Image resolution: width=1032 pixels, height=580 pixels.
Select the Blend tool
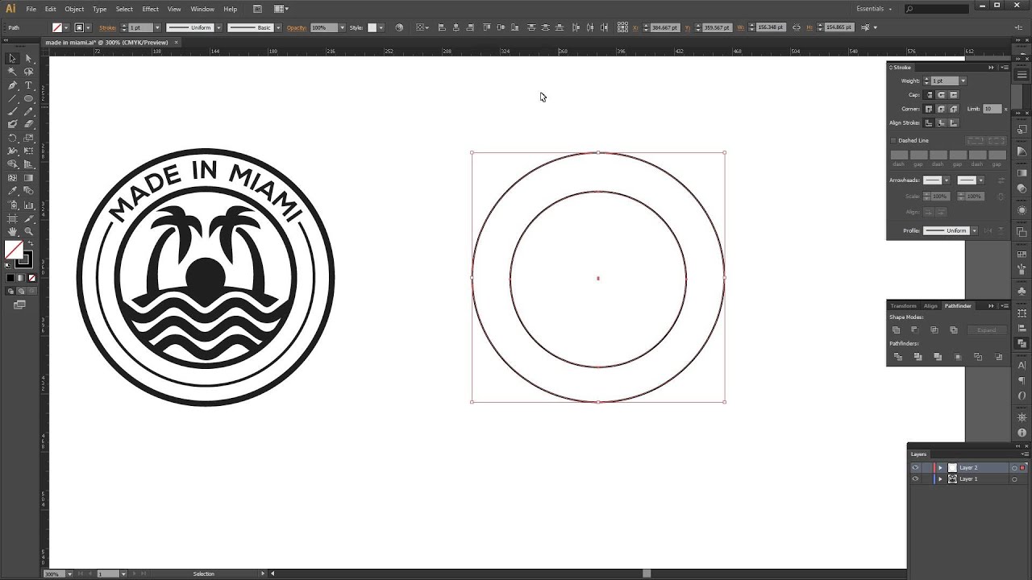[x=28, y=191]
